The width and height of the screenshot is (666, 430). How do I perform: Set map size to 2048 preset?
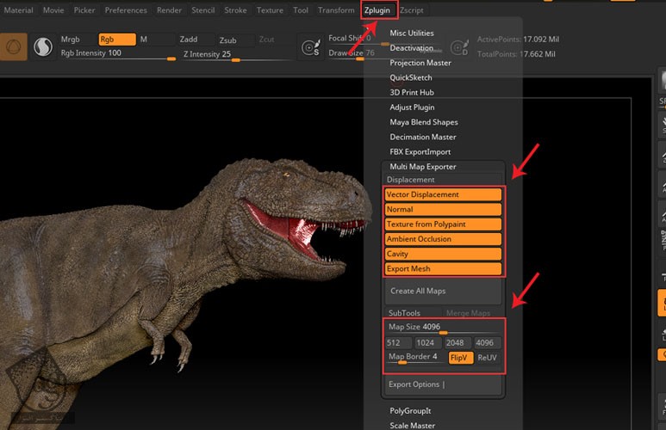tap(457, 343)
